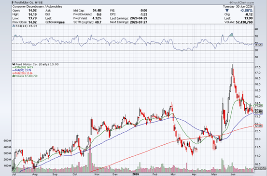The height and width of the screenshot is (176, 267).
Task: Select the 14.29 EMA price tag
Action: click(x=258, y=106)
